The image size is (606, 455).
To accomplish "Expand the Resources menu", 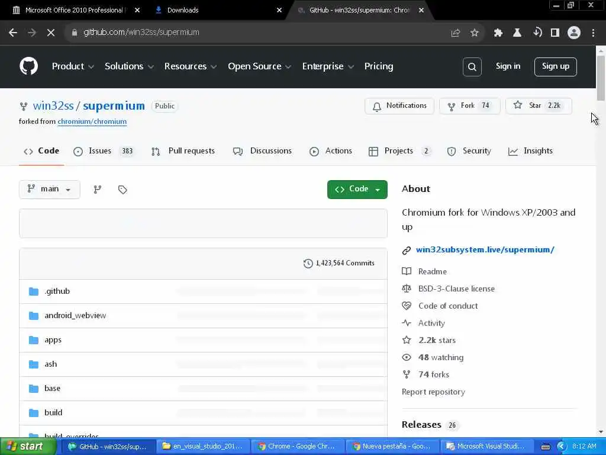I will (x=190, y=66).
